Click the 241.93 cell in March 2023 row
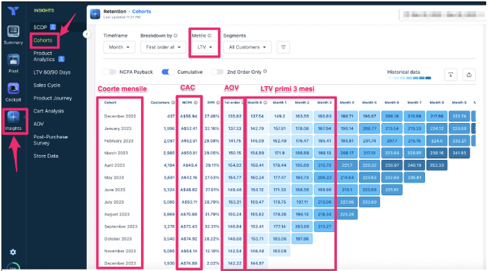The image size is (489, 271). click(459, 153)
